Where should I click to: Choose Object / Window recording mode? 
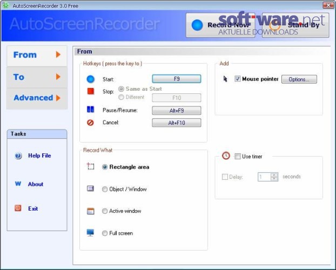(x=105, y=189)
